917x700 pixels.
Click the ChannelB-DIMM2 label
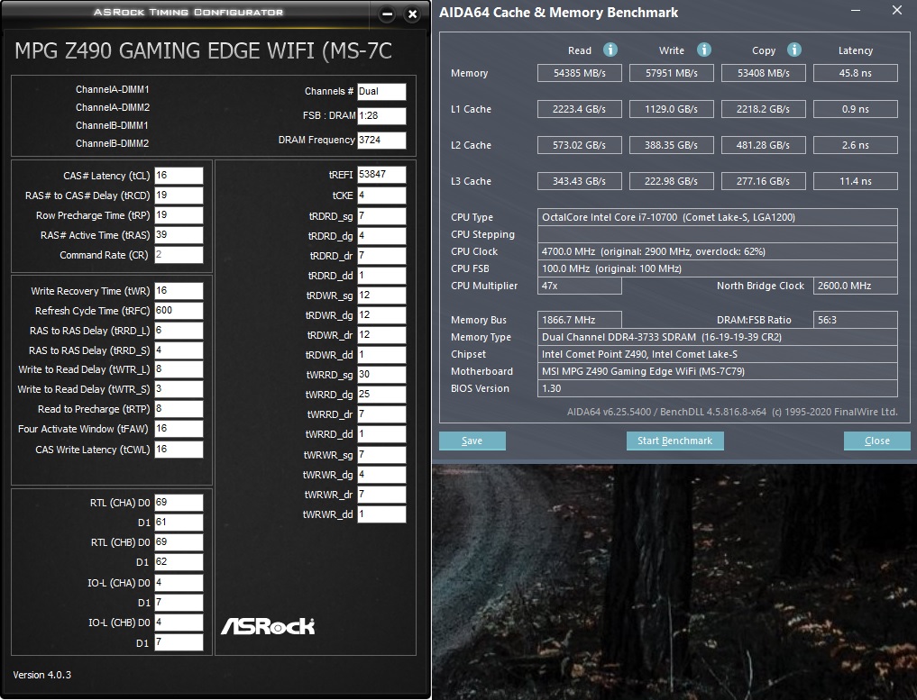pyautogui.click(x=113, y=143)
